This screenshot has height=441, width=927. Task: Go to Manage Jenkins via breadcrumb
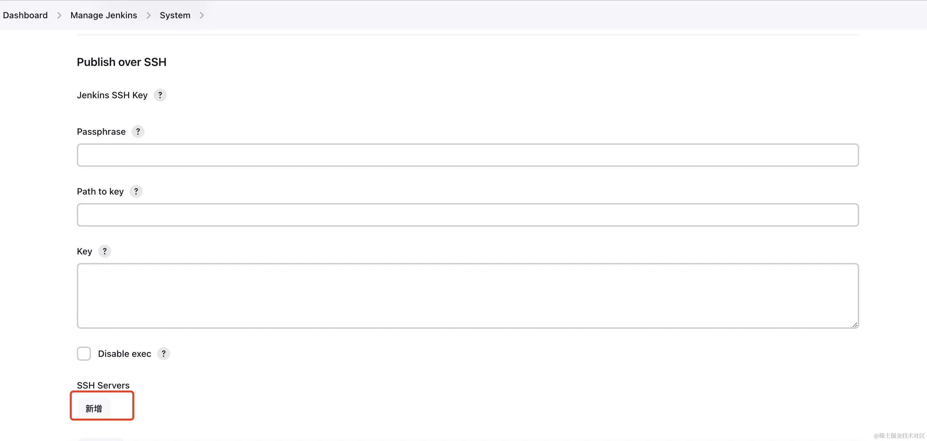pyautogui.click(x=104, y=15)
